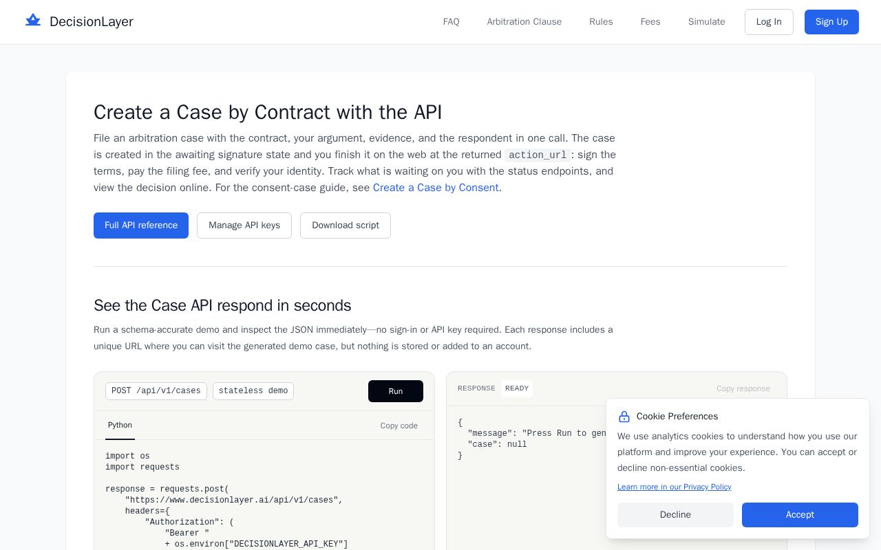Decline non-essential cookies
This screenshot has height=550, width=881.
pos(675,515)
